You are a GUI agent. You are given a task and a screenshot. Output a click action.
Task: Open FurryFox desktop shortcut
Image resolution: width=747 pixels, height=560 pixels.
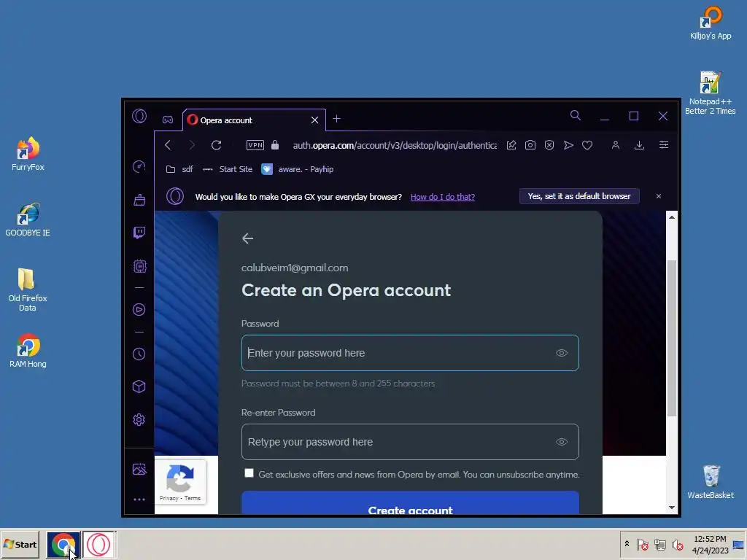coord(28,154)
